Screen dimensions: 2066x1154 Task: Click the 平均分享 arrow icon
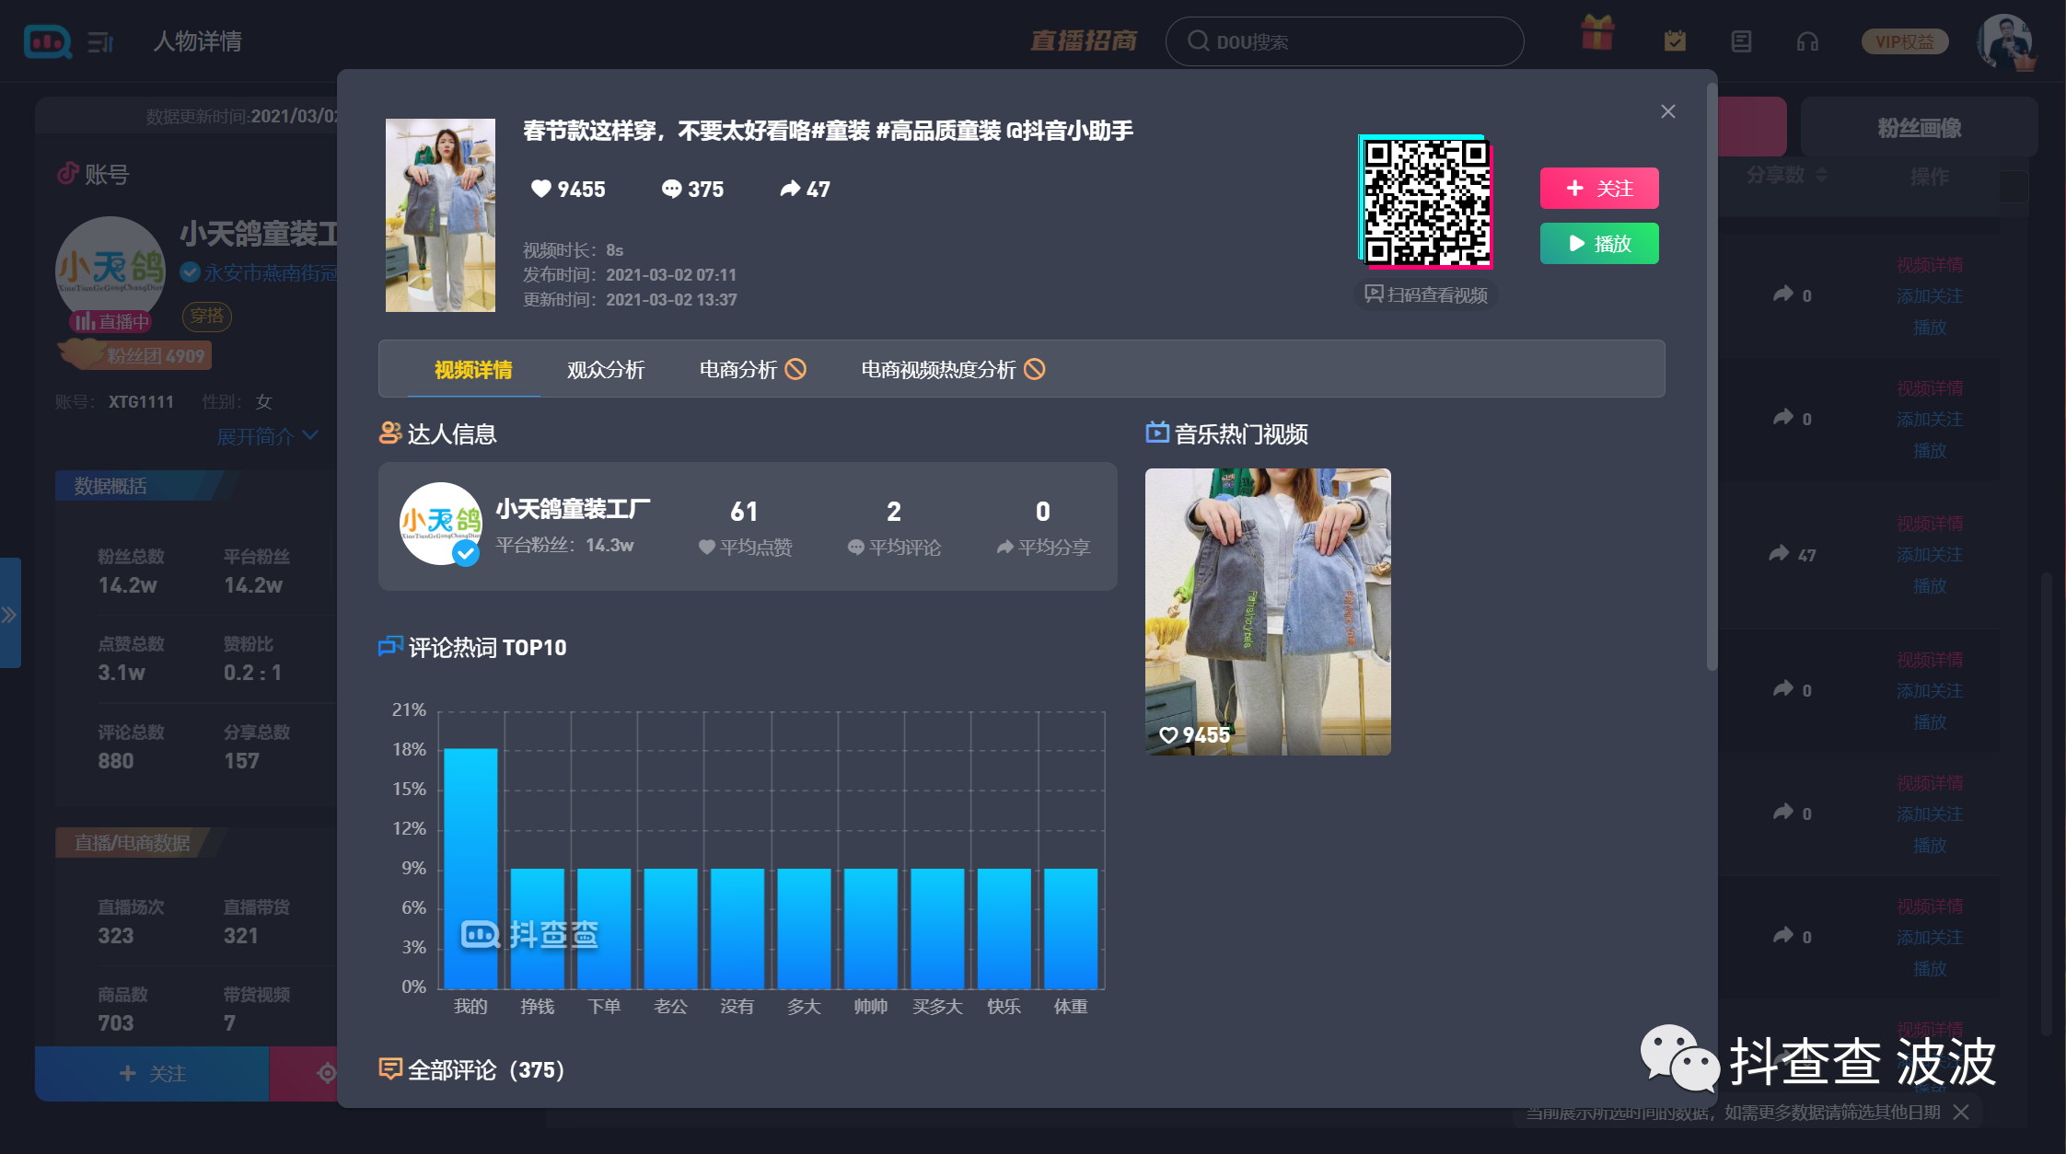[x=1005, y=548]
